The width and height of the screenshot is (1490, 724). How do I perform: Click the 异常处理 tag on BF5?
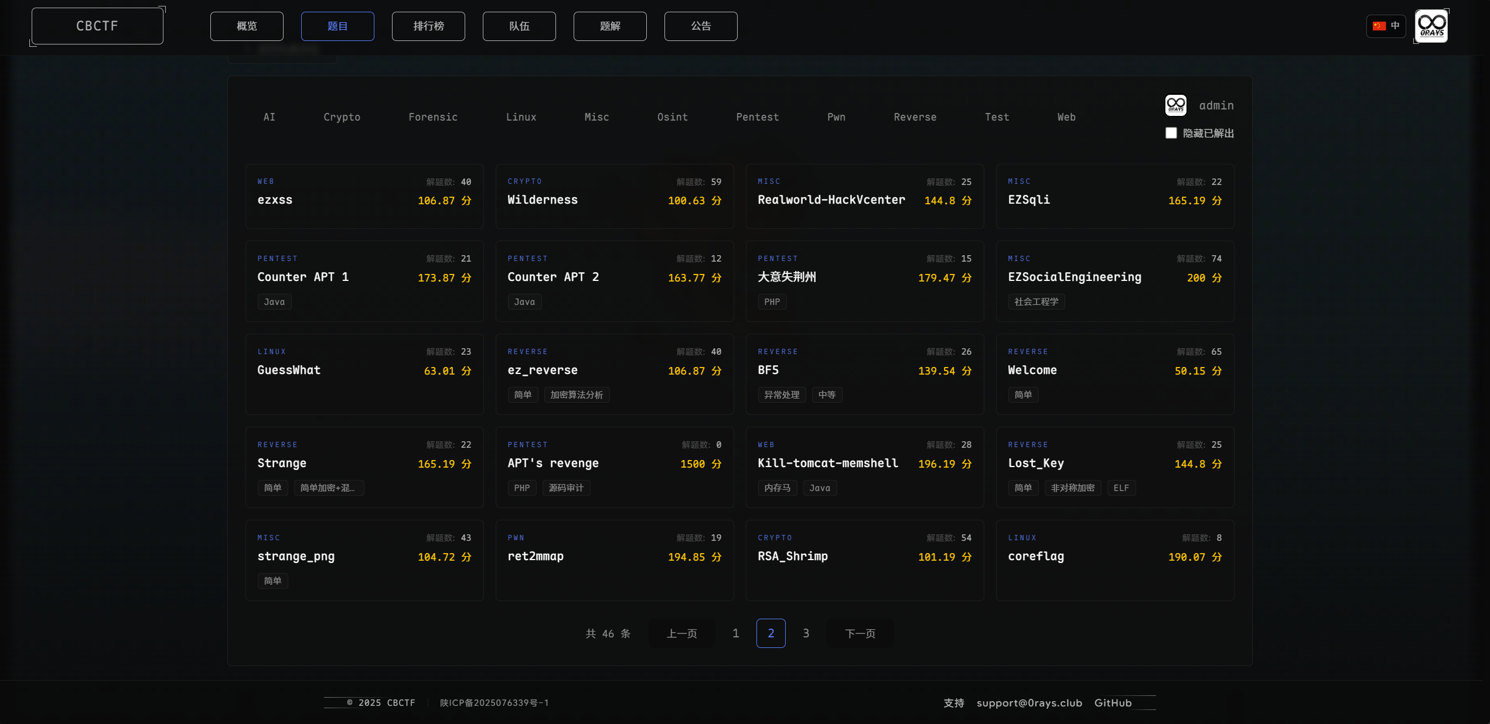tap(782, 395)
